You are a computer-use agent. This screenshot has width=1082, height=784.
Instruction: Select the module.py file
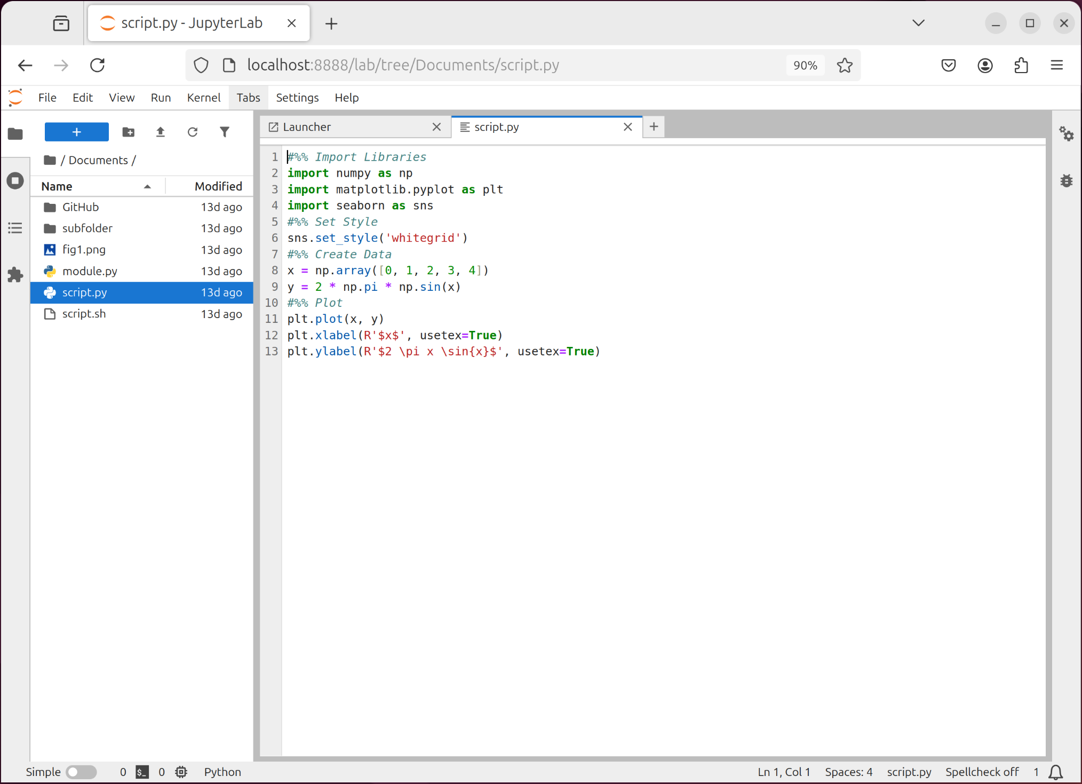(141, 271)
